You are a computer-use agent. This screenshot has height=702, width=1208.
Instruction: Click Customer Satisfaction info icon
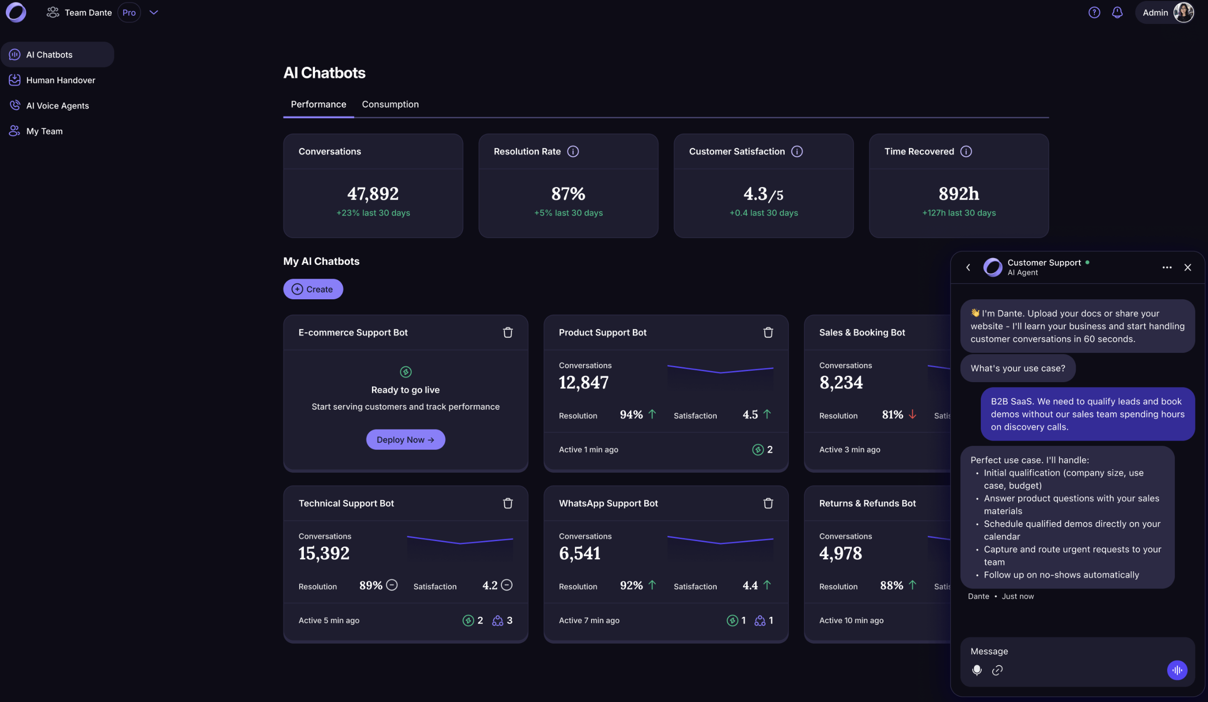[797, 151]
